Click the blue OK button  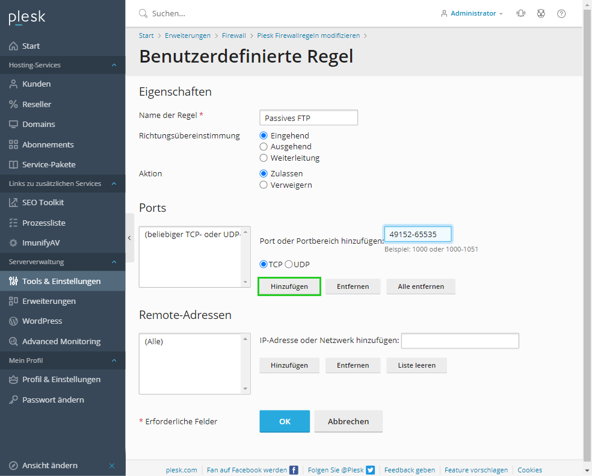285,421
